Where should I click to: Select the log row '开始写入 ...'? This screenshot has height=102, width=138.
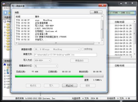(58, 40)
